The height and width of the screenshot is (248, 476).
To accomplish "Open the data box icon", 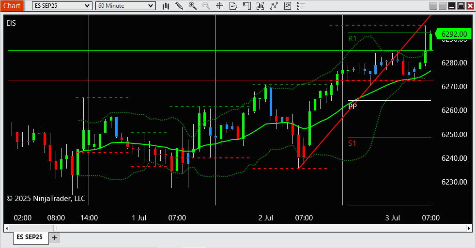I will coord(233,6).
